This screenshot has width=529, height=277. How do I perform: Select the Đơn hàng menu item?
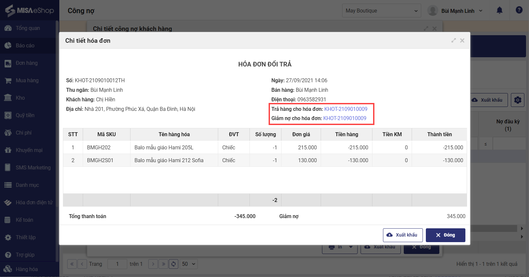[x=28, y=63]
